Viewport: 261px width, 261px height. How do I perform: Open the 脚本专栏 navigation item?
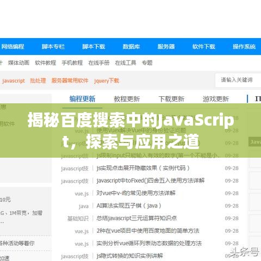[x=53, y=47]
